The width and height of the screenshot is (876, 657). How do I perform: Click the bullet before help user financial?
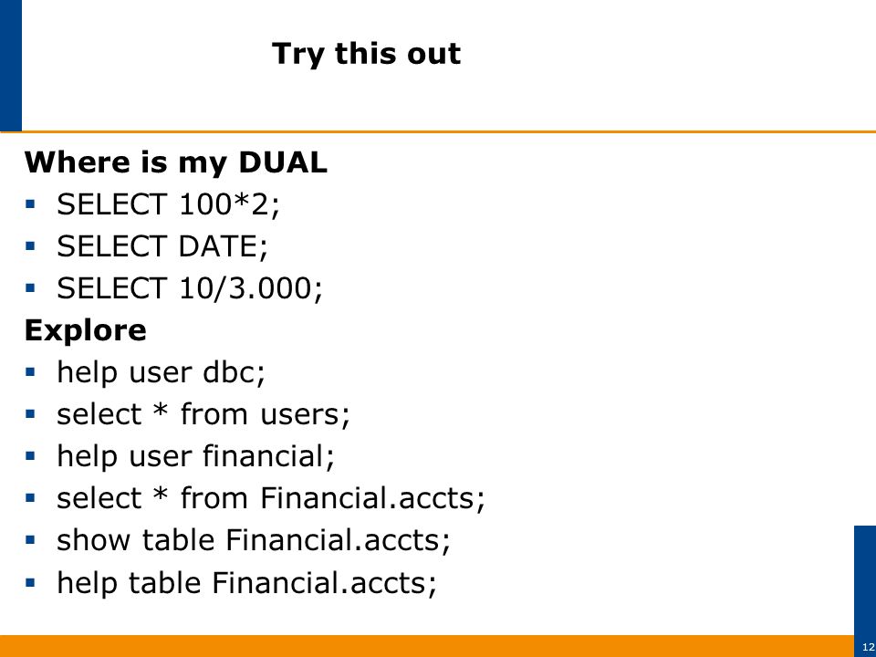30,456
